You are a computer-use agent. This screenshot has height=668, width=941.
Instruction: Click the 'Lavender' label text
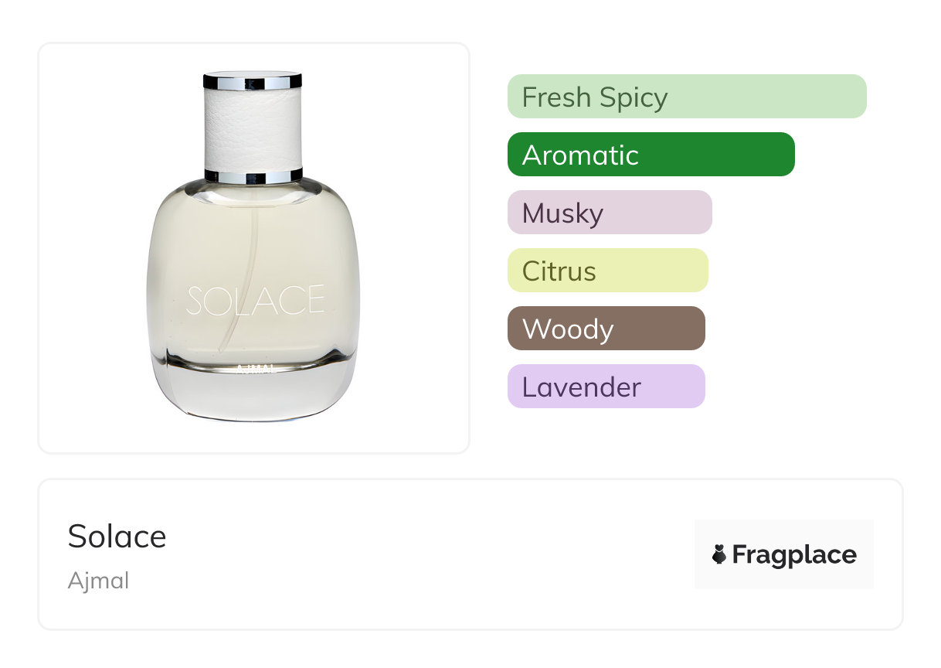coord(581,387)
